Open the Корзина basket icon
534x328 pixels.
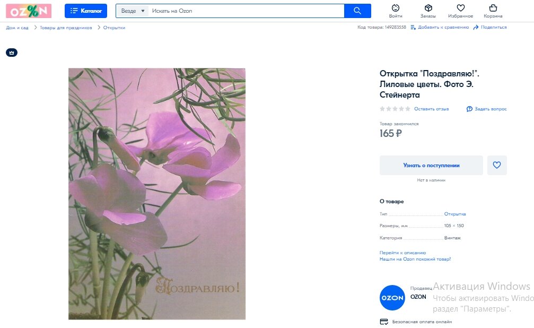click(493, 8)
